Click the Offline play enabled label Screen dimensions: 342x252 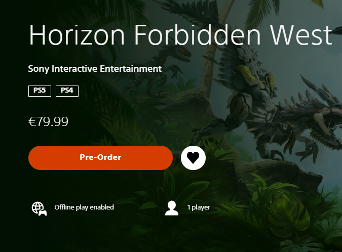tap(84, 207)
